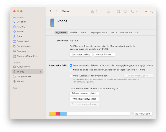Screen dimensions: 166x132
Task: Switch to the Bestanden tab
Action: pyautogui.click(x=126, y=32)
